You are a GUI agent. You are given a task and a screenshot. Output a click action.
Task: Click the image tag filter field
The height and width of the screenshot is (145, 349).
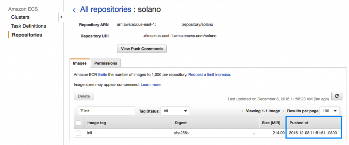click(108, 111)
